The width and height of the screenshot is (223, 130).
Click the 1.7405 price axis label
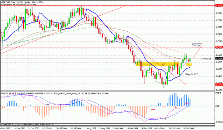219,34
